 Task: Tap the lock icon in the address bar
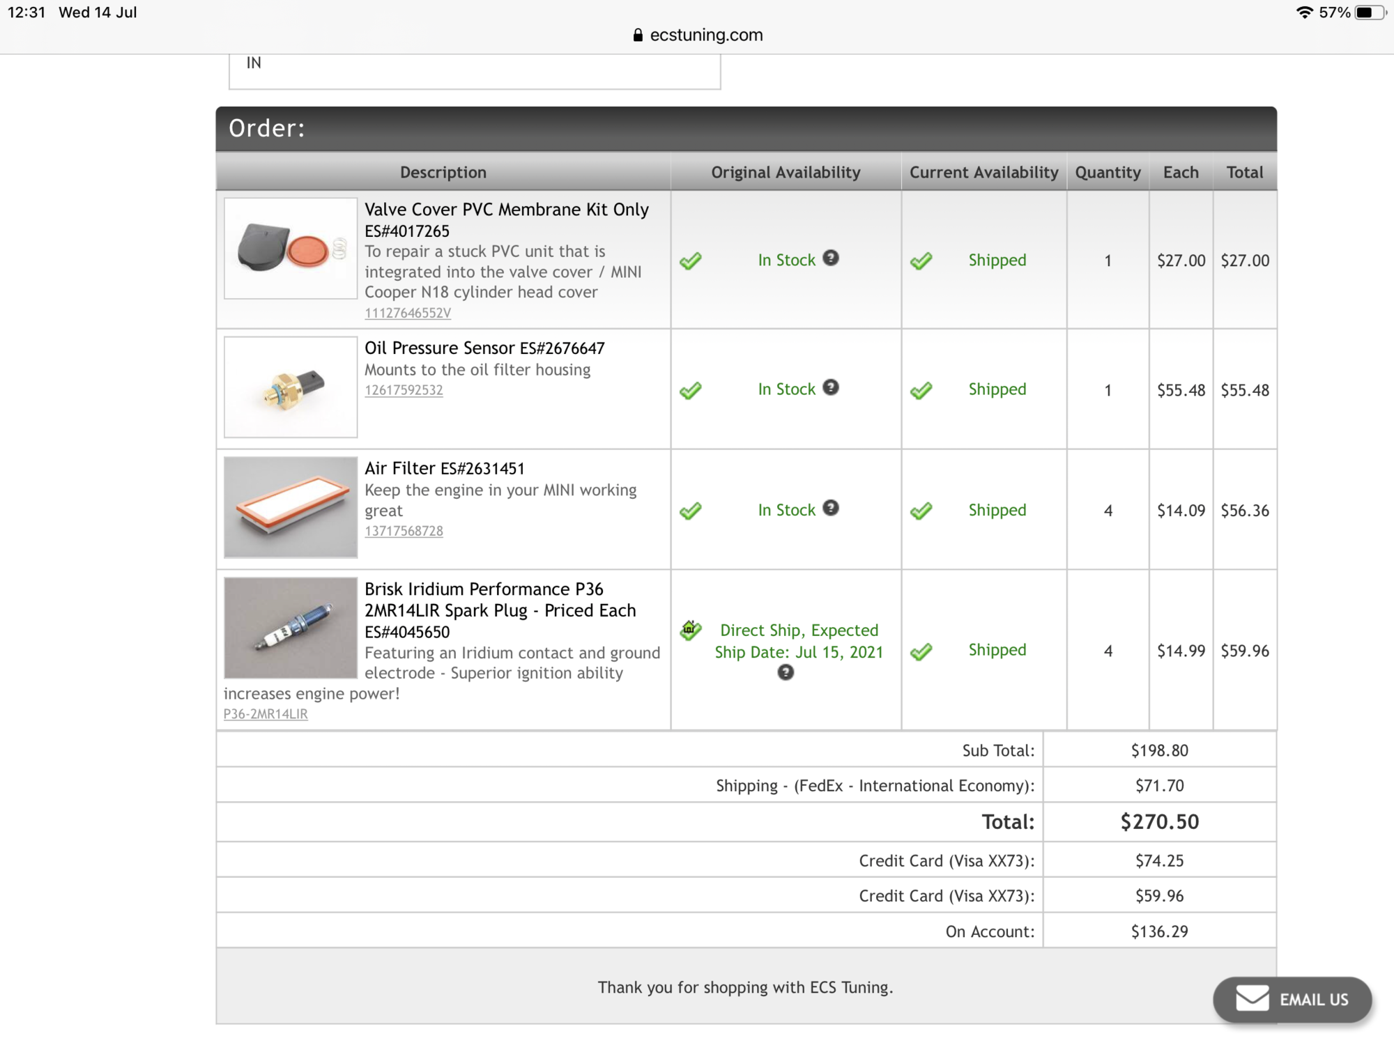(x=638, y=36)
